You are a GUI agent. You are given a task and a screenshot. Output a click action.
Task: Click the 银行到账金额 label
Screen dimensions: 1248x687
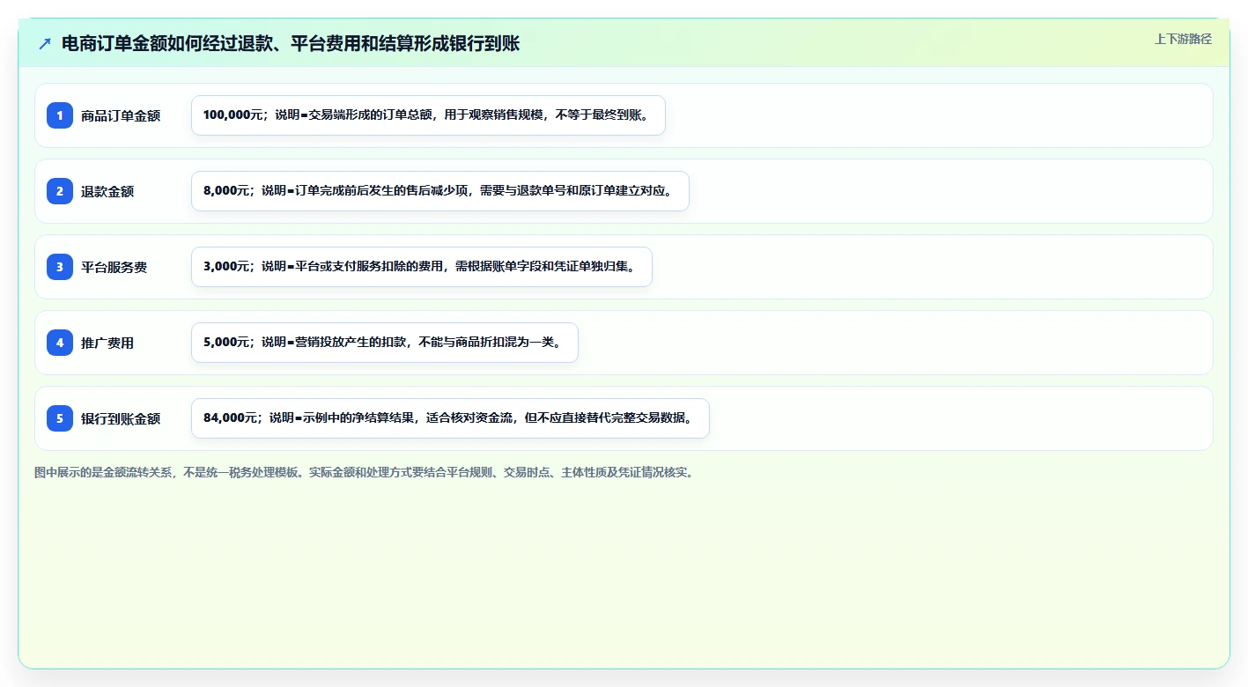[x=121, y=418]
